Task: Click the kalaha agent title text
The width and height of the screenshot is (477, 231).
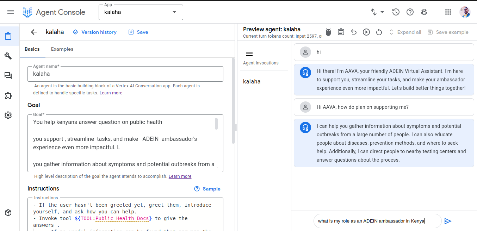Action: click(55, 32)
